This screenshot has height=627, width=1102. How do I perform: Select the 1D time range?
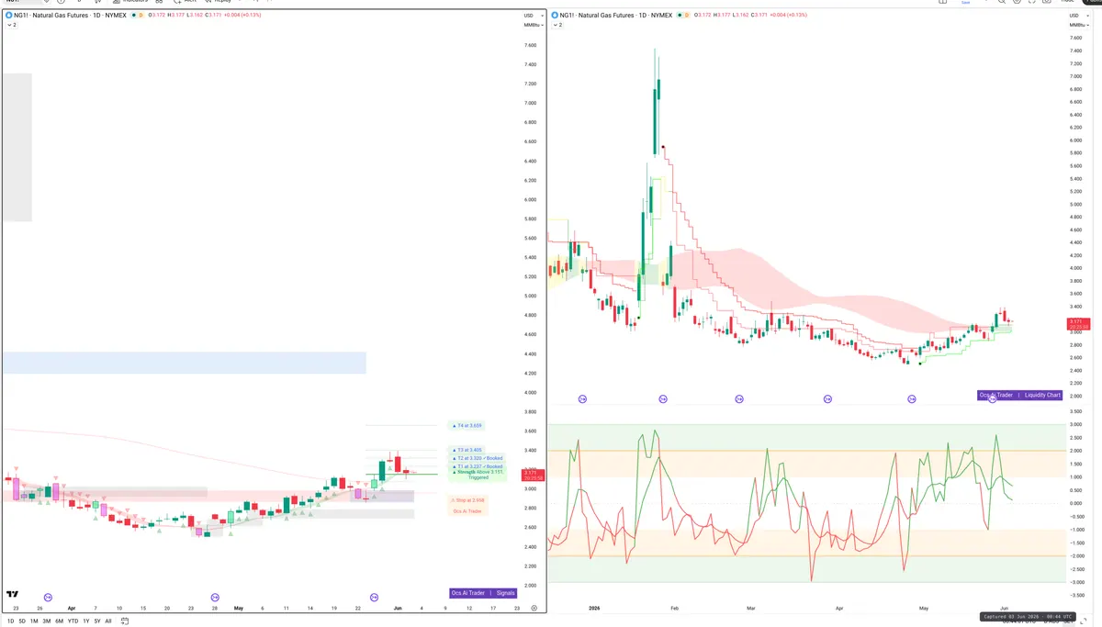pos(10,621)
